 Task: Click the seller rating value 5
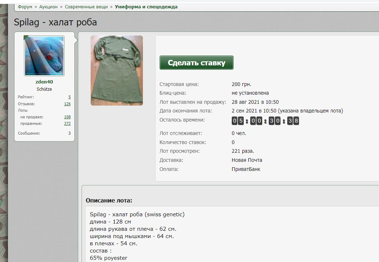click(x=69, y=97)
